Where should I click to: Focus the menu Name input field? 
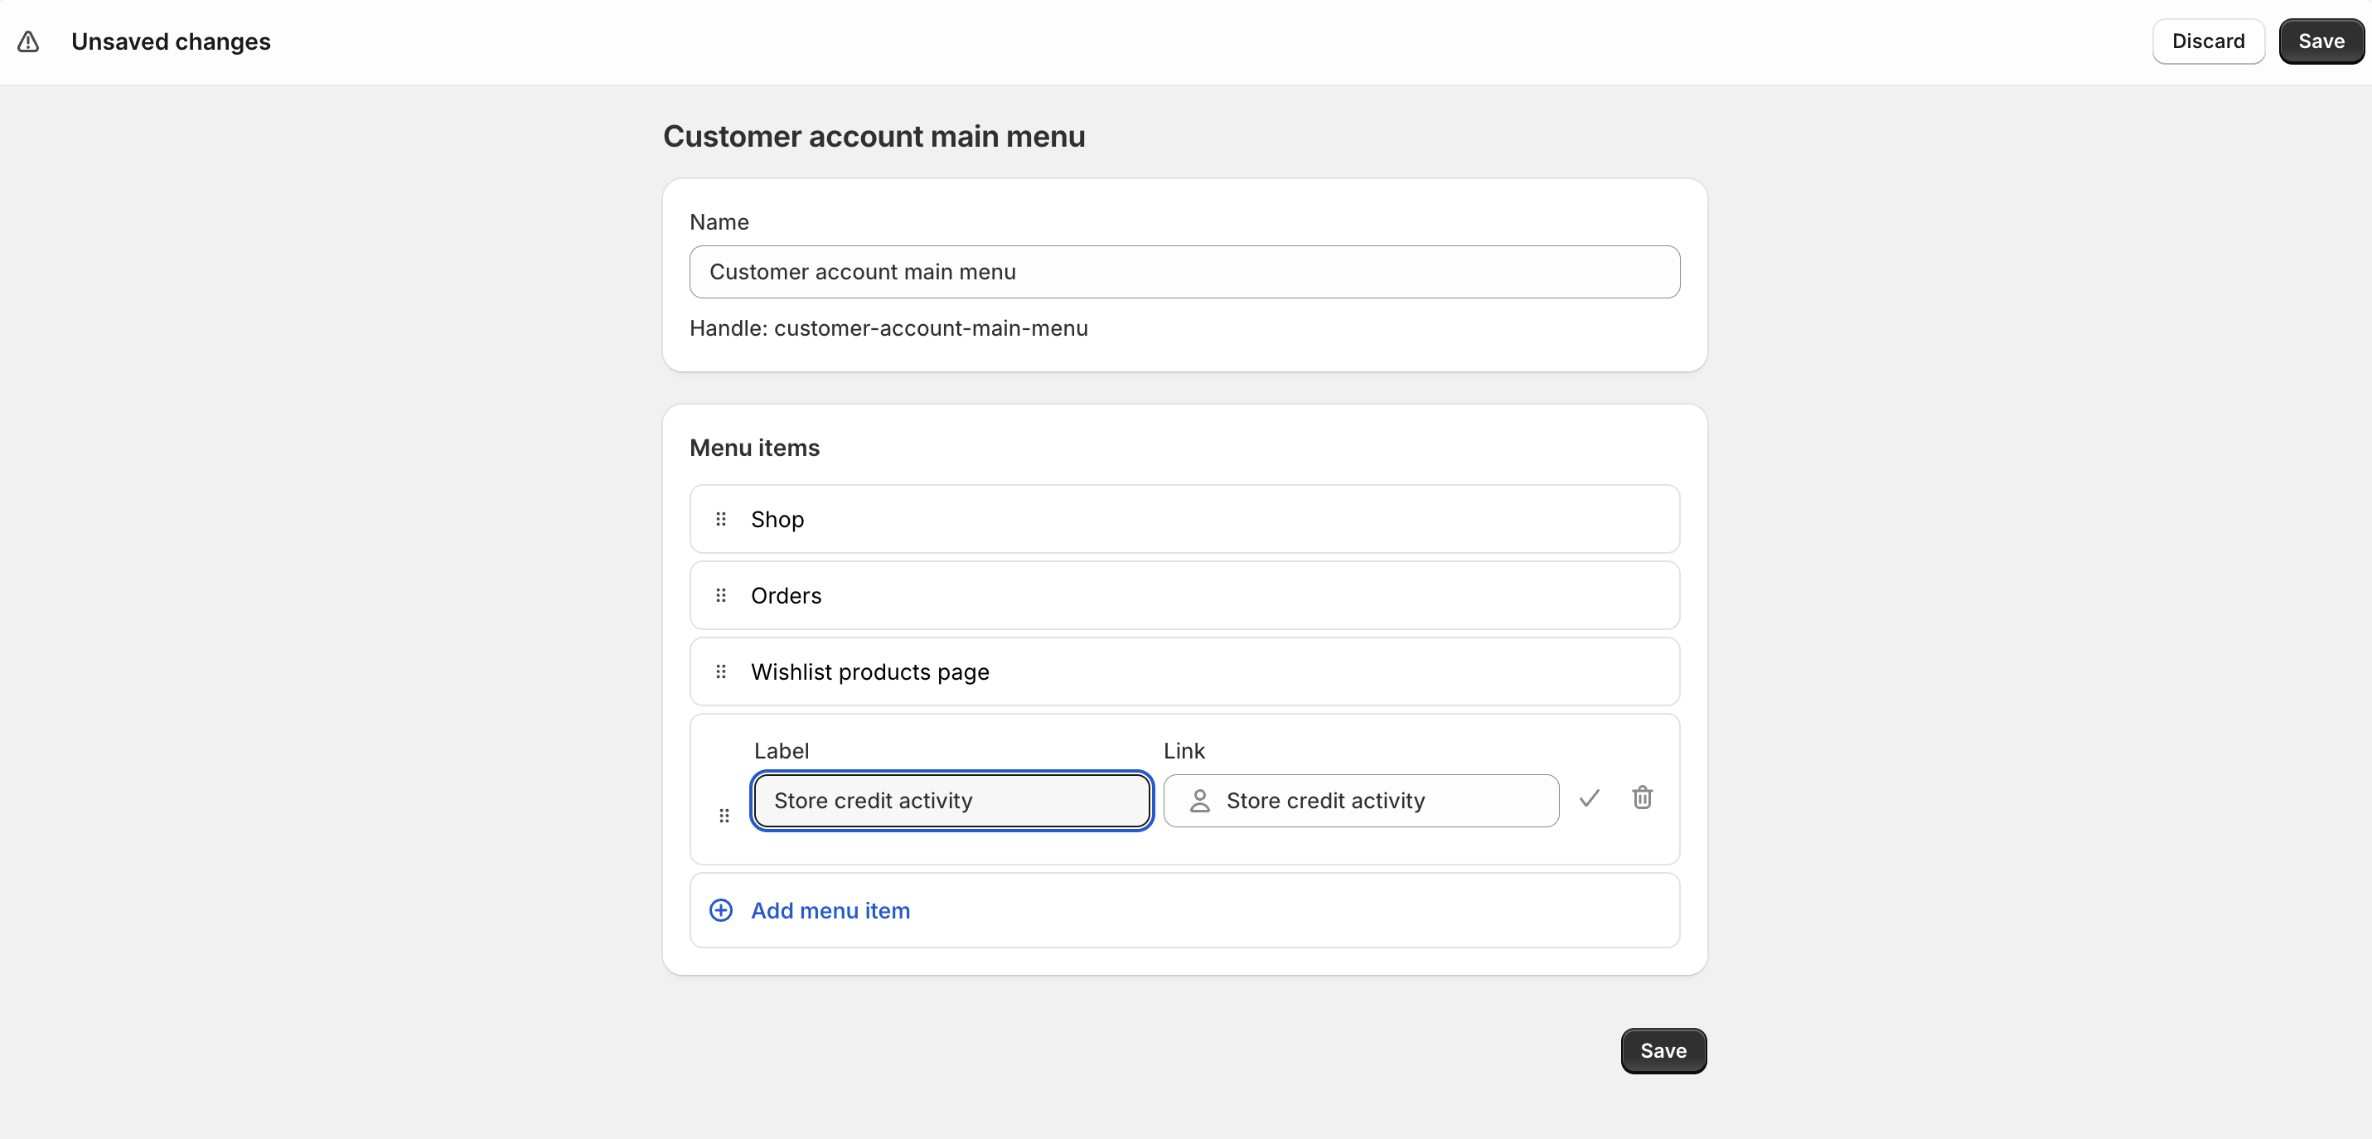[x=1184, y=272]
